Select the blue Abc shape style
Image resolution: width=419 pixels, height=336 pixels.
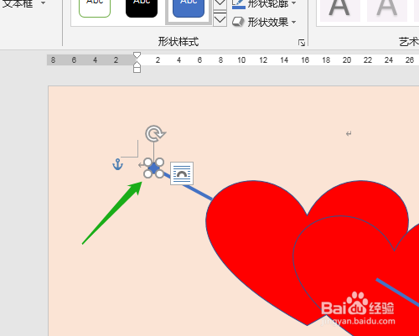[189, 8]
